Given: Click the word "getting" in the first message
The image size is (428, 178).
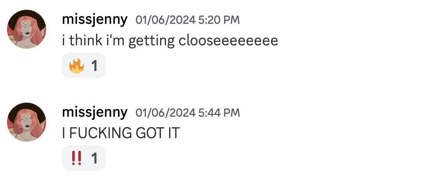Looking at the screenshot, I should [151, 40].
